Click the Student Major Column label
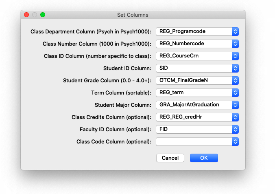Viewport: 275px width, 194px height. [x=123, y=105]
